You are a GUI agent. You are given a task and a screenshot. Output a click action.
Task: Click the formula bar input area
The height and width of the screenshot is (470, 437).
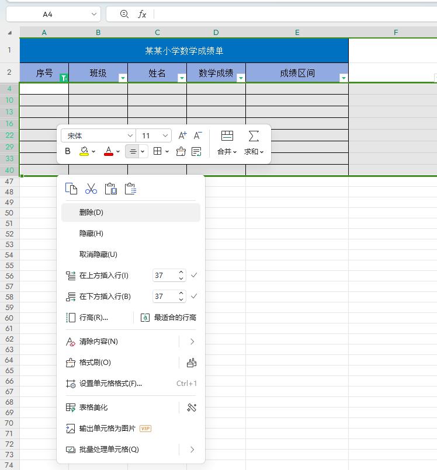[296, 14]
